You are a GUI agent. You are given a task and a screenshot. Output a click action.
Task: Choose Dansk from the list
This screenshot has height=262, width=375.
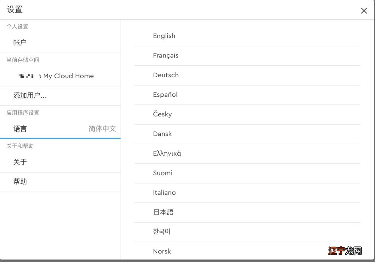click(162, 134)
